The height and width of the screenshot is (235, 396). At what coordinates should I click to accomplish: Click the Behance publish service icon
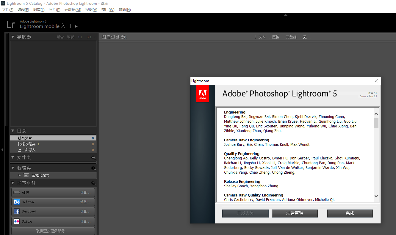17,202
